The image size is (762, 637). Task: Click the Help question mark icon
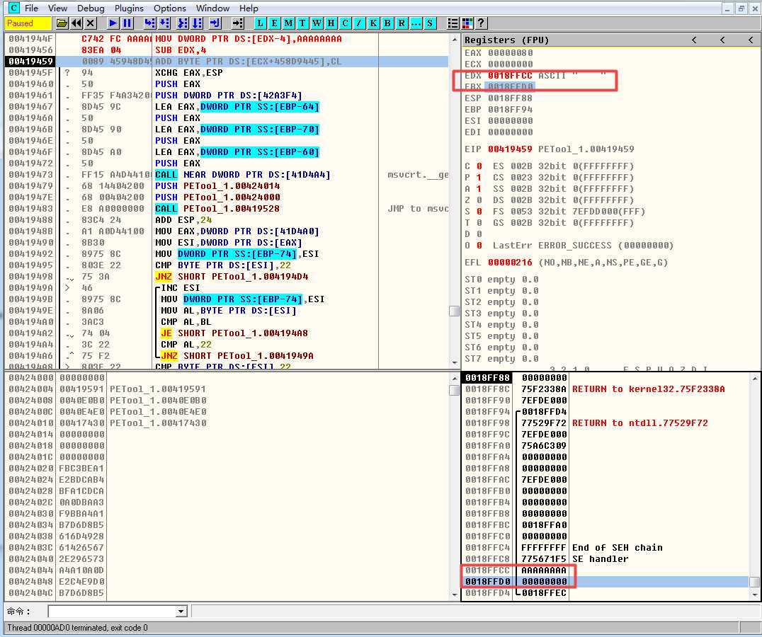[482, 23]
